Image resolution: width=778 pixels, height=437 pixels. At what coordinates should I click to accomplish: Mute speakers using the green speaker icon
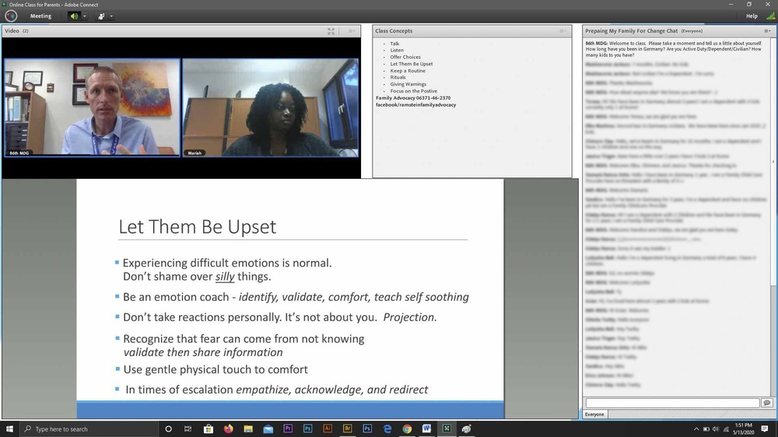pos(74,16)
